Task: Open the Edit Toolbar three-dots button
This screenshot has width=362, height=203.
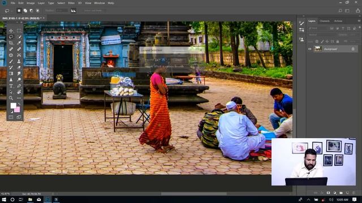Action: point(19,98)
